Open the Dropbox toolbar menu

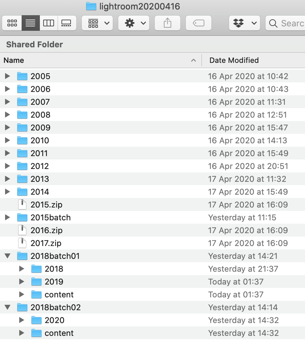coord(245,23)
